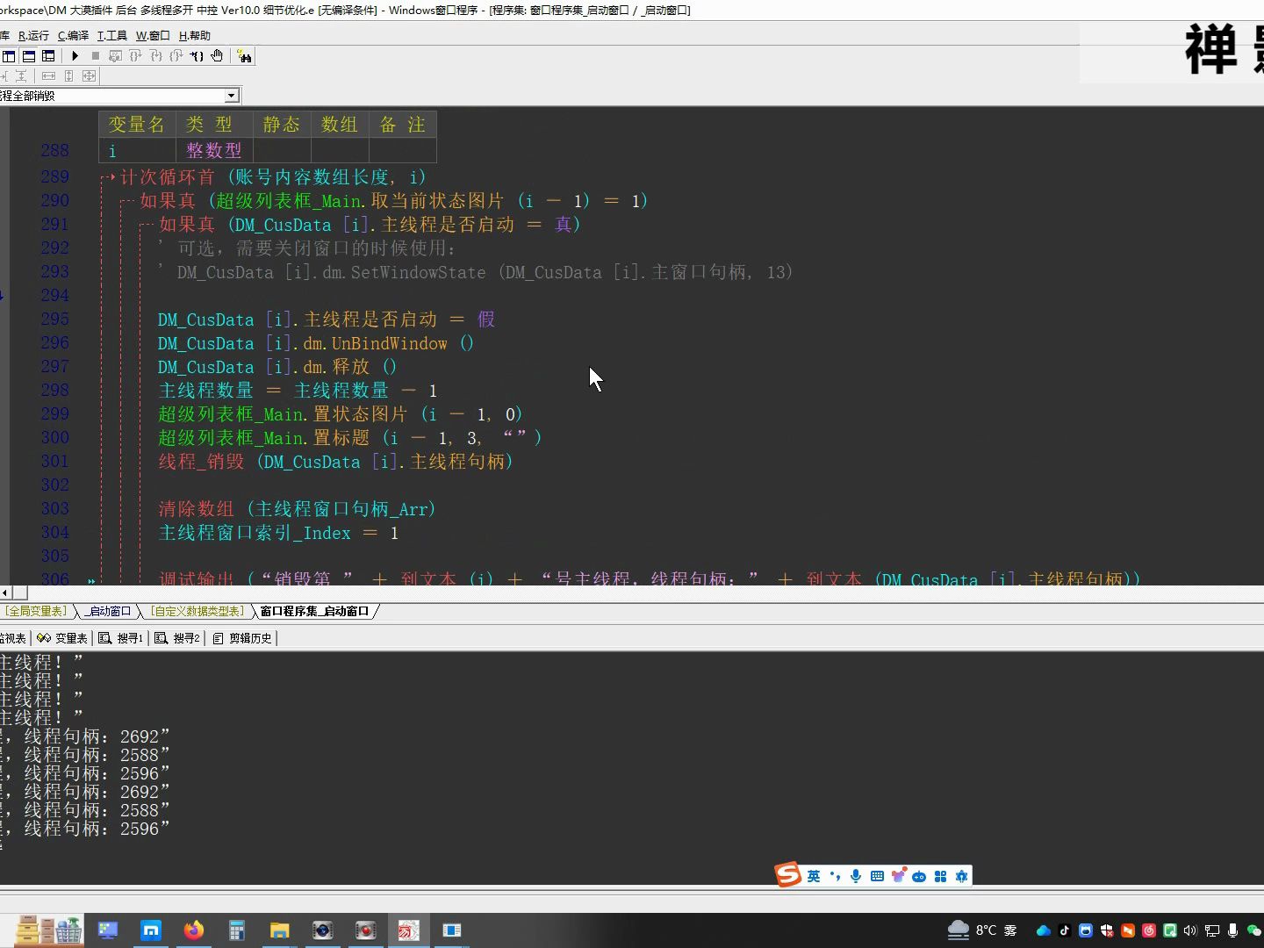The image size is (1264, 948).
Task: Switch to the _启动窗口 tab
Action: [108, 611]
